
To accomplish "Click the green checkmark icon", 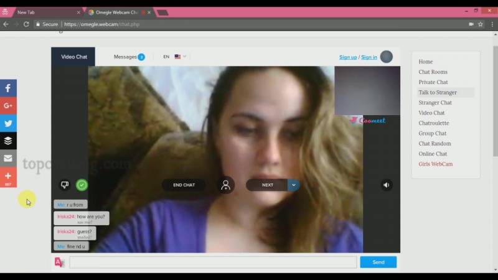I will click(82, 185).
